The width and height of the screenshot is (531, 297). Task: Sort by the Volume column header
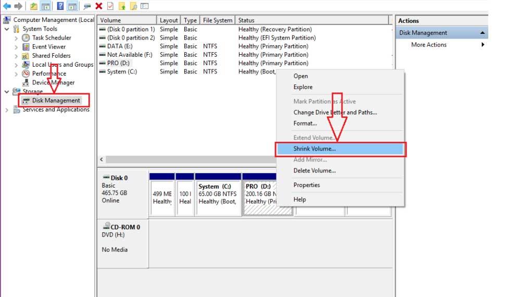click(127, 20)
